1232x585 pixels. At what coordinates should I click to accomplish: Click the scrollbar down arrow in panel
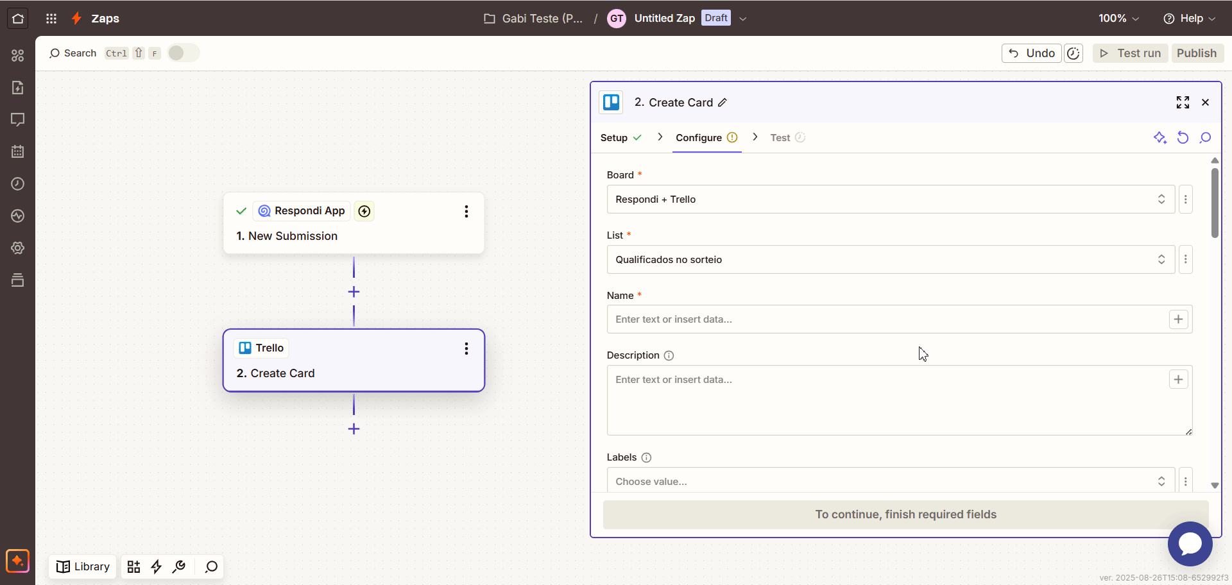pos(1214,486)
